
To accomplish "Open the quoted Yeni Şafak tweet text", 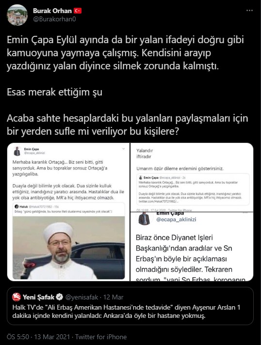I will pyautogui.click(x=126, y=312).
